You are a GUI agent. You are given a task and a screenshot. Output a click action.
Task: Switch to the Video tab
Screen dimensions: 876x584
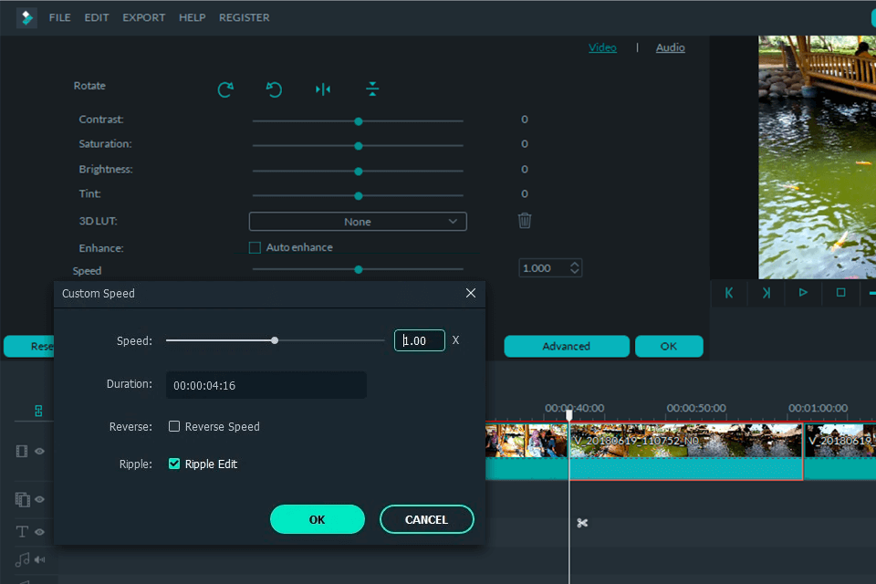click(x=602, y=47)
